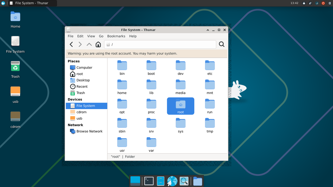
Task: Select the mnt folder icon
Action: (210, 85)
